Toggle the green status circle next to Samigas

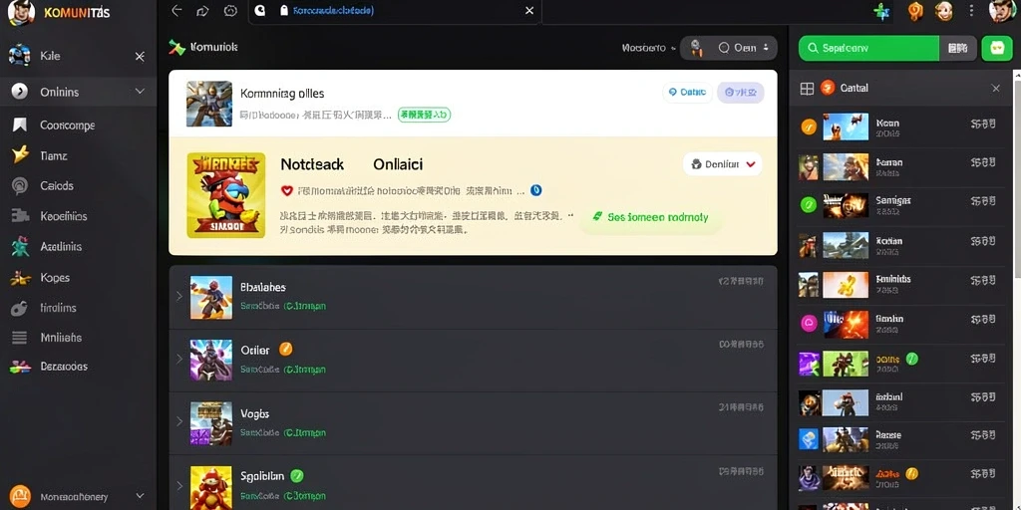[808, 205]
